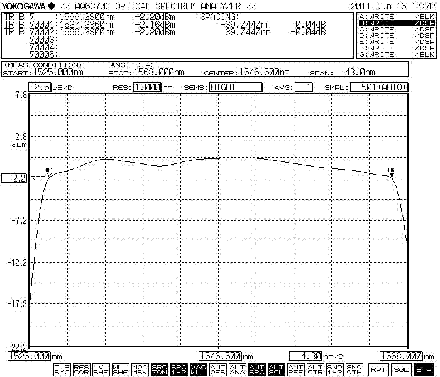
Task: Select trace G: WRITE /BLK in trace list
Action: [395, 55]
